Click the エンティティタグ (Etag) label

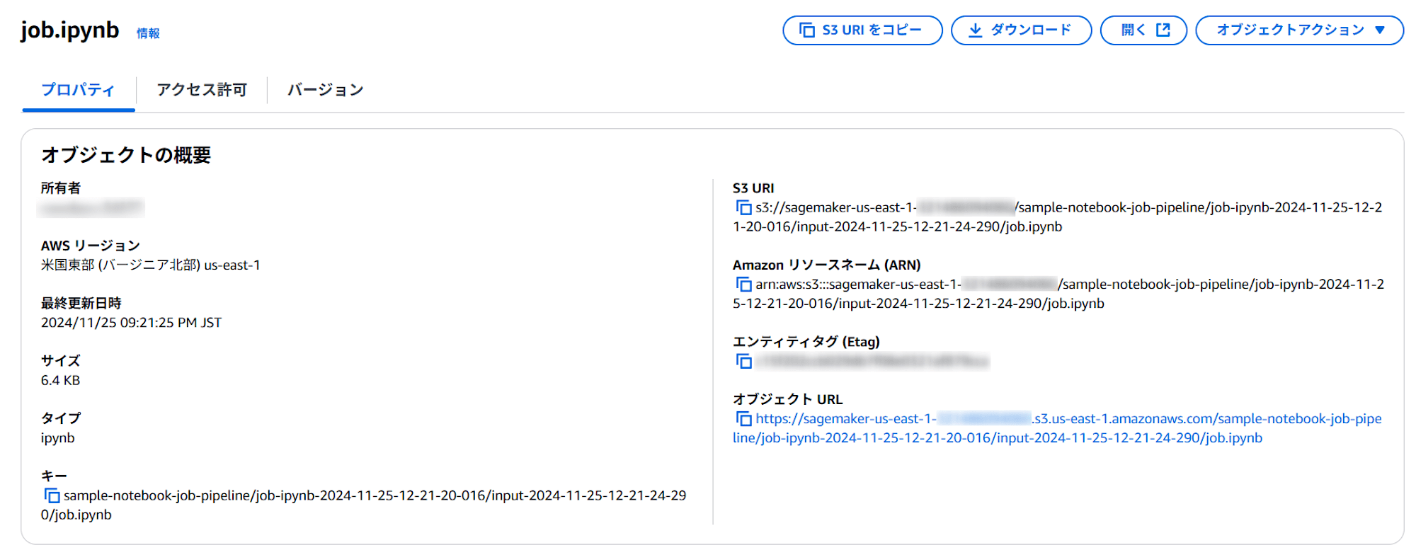(806, 342)
